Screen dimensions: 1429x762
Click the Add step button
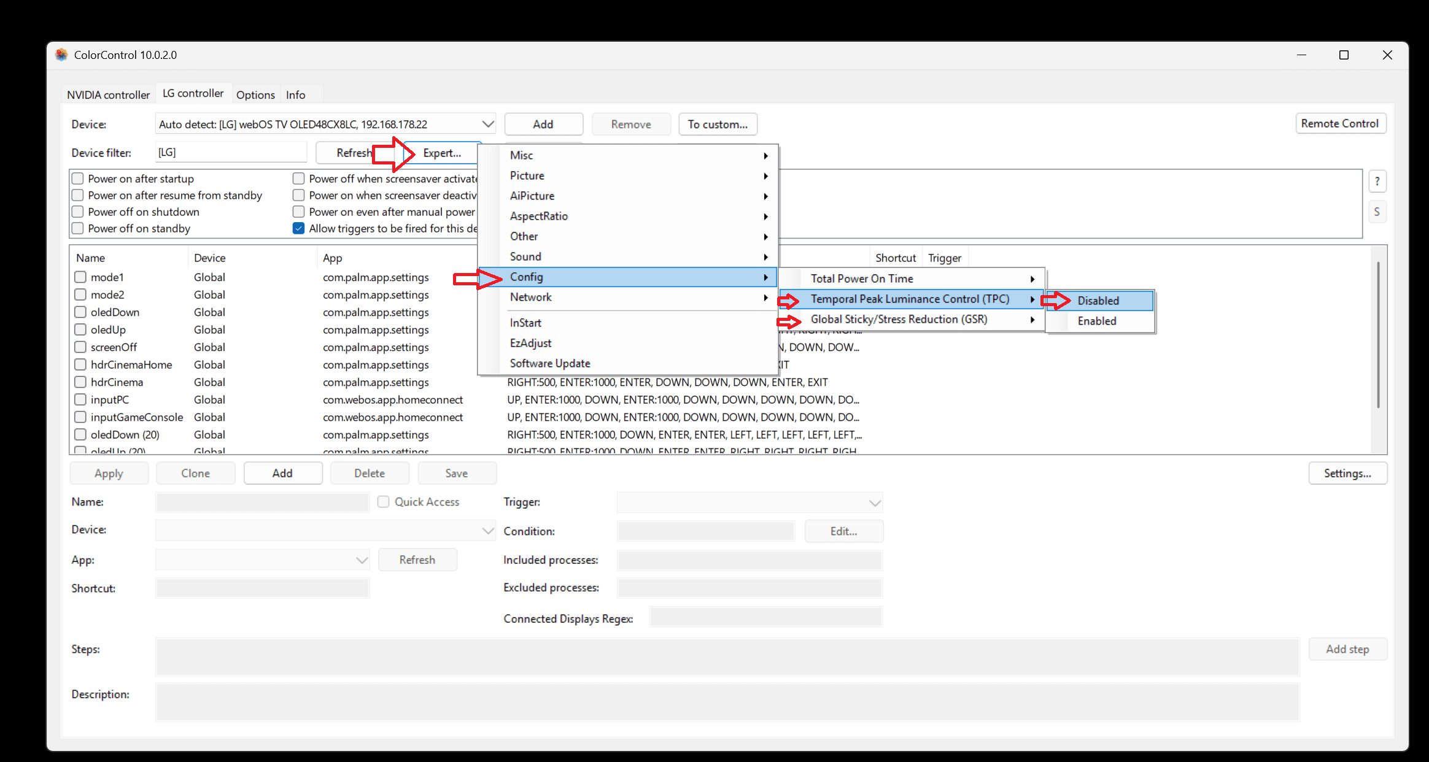[x=1347, y=649]
